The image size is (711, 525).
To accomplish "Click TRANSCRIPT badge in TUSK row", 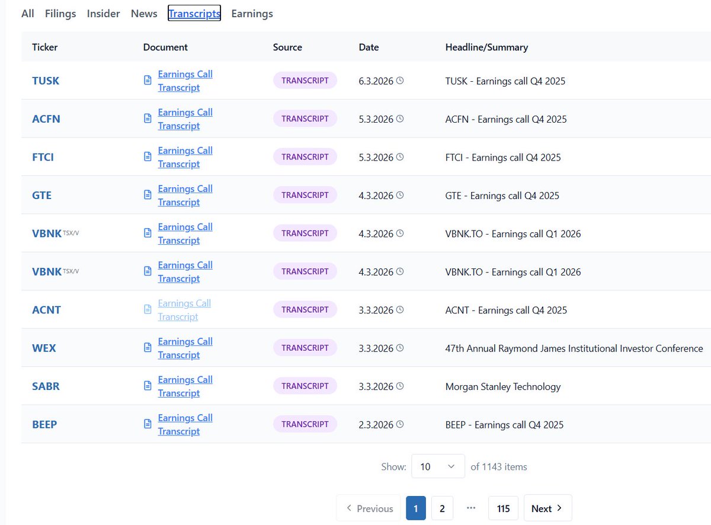I will 305,80.
